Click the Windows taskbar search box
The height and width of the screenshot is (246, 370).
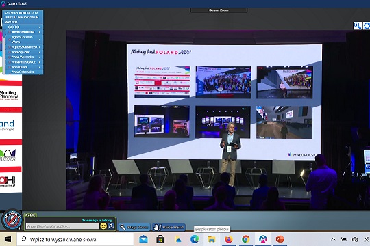point(75,239)
